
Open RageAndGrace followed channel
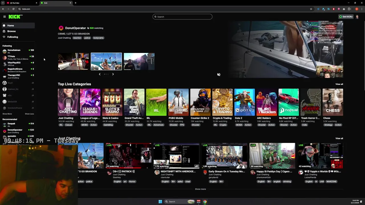pos(18,70)
